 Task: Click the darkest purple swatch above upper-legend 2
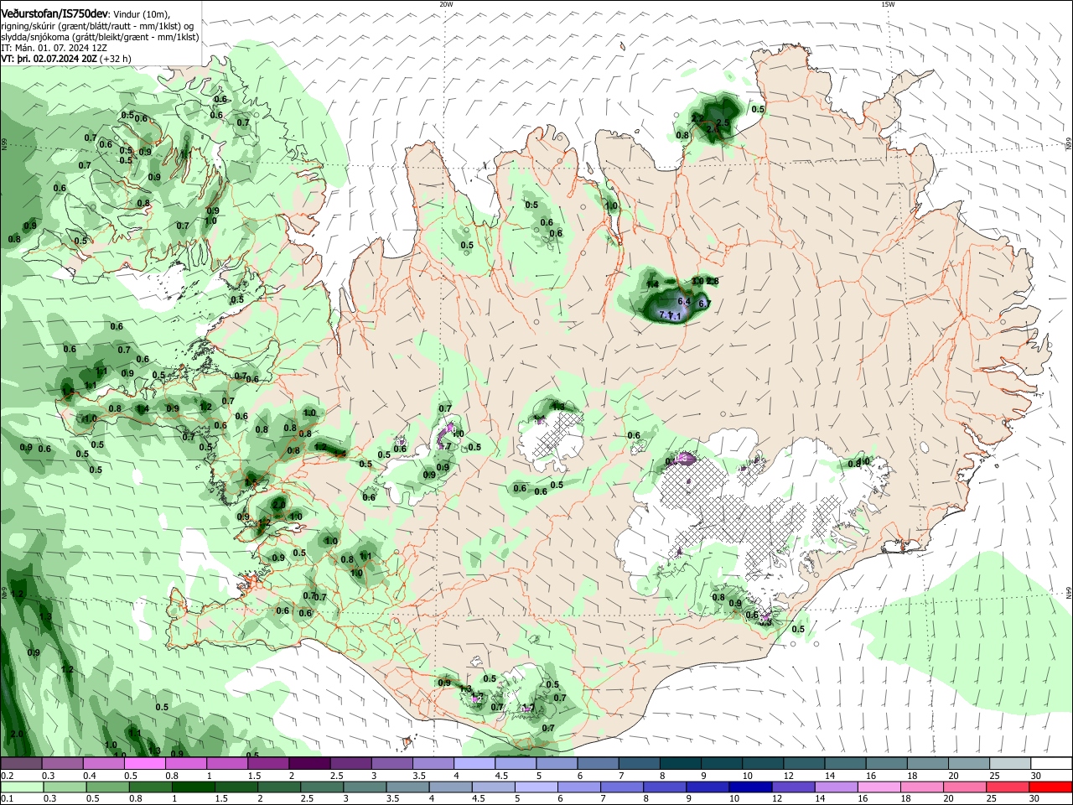coord(308,763)
